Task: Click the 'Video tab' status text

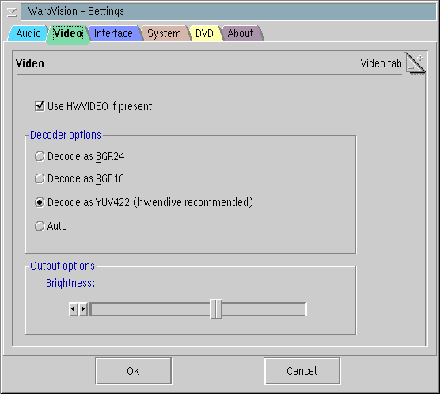Action: (x=381, y=63)
